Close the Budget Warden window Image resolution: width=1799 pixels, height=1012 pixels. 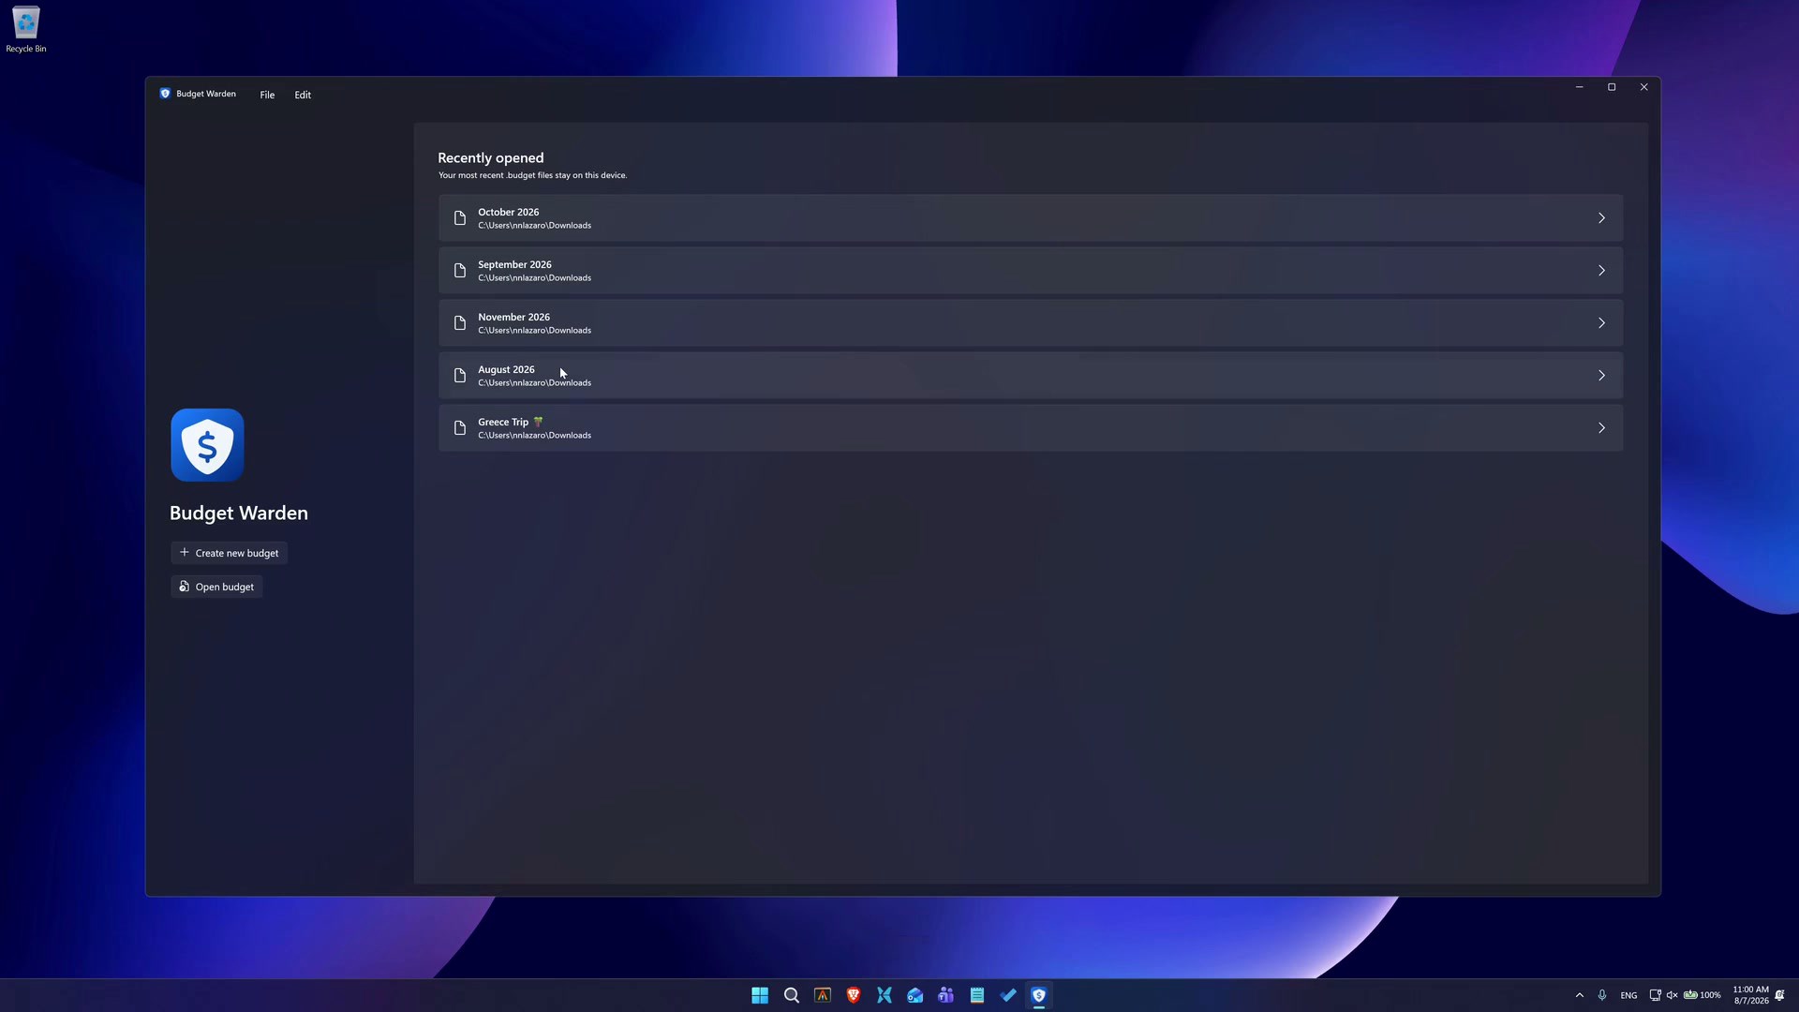click(x=1643, y=87)
